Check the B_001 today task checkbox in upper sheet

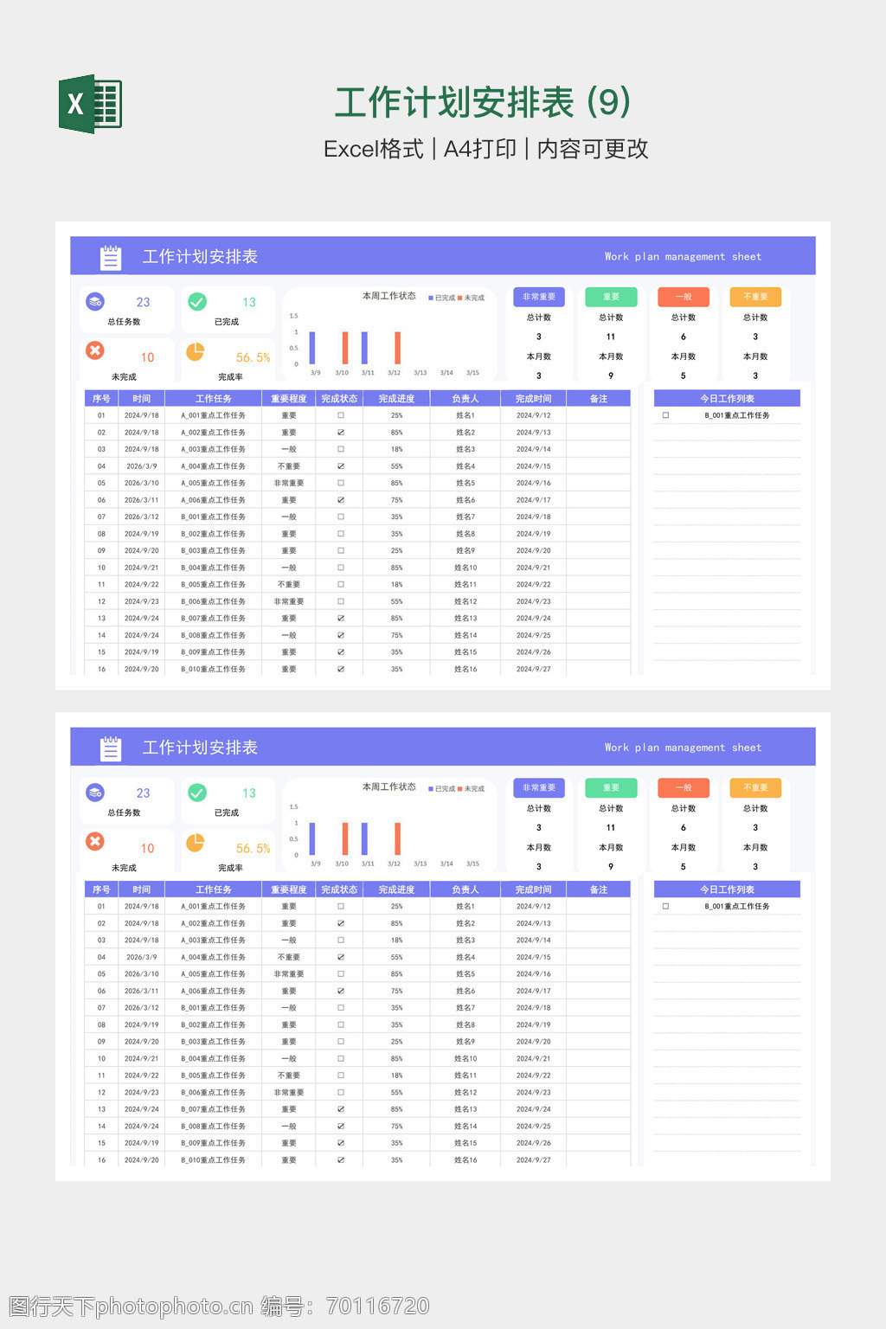click(x=665, y=415)
